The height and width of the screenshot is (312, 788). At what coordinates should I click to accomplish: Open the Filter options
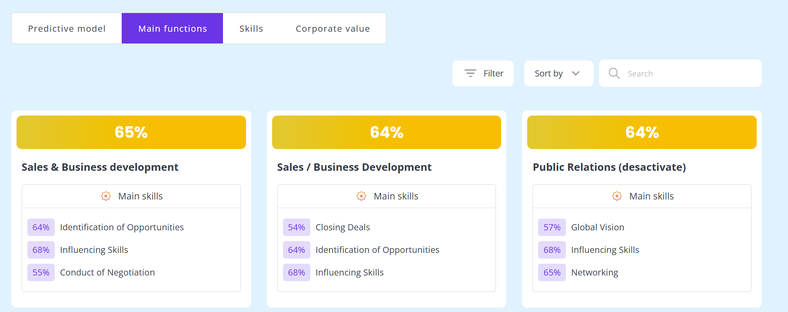[483, 73]
